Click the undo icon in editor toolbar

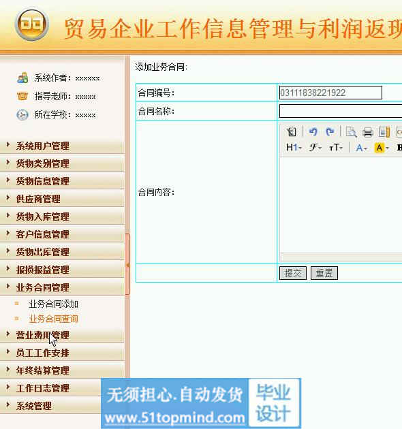[x=313, y=132]
